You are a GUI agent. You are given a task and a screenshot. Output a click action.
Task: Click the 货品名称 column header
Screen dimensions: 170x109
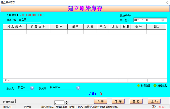(x=38, y=27)
